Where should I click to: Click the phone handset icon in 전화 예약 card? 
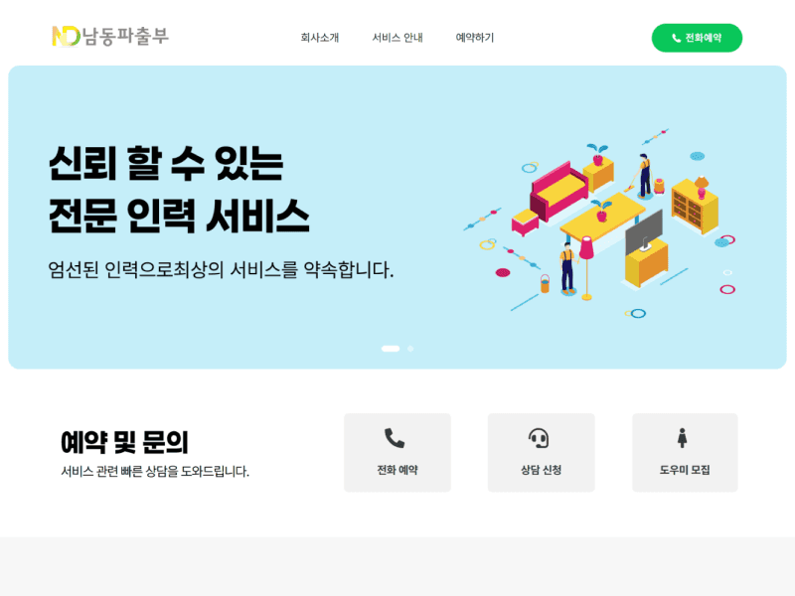(395, 438)
